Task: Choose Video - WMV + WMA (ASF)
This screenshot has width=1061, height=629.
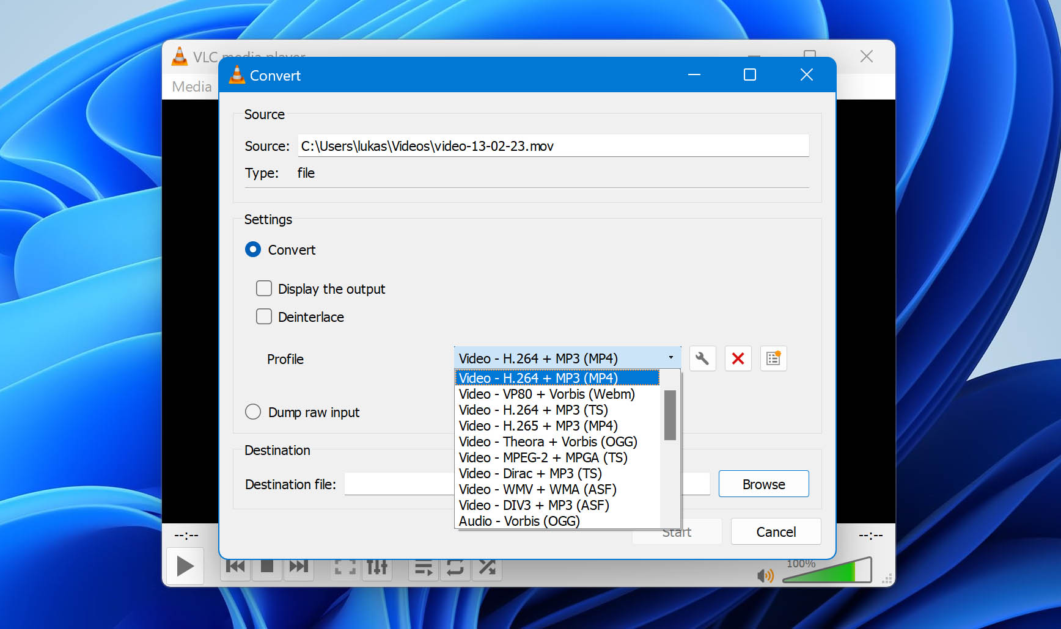Action: click(557, 489)
